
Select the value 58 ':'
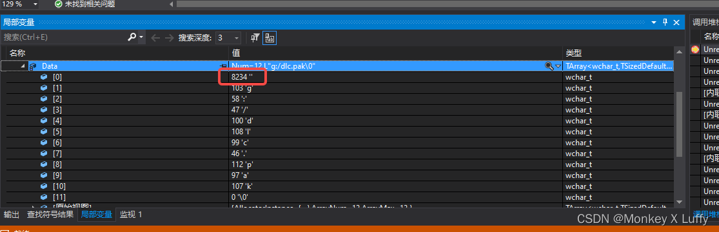239,99
